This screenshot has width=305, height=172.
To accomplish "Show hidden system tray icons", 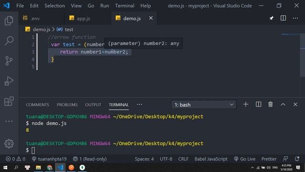I will point(252,168).
